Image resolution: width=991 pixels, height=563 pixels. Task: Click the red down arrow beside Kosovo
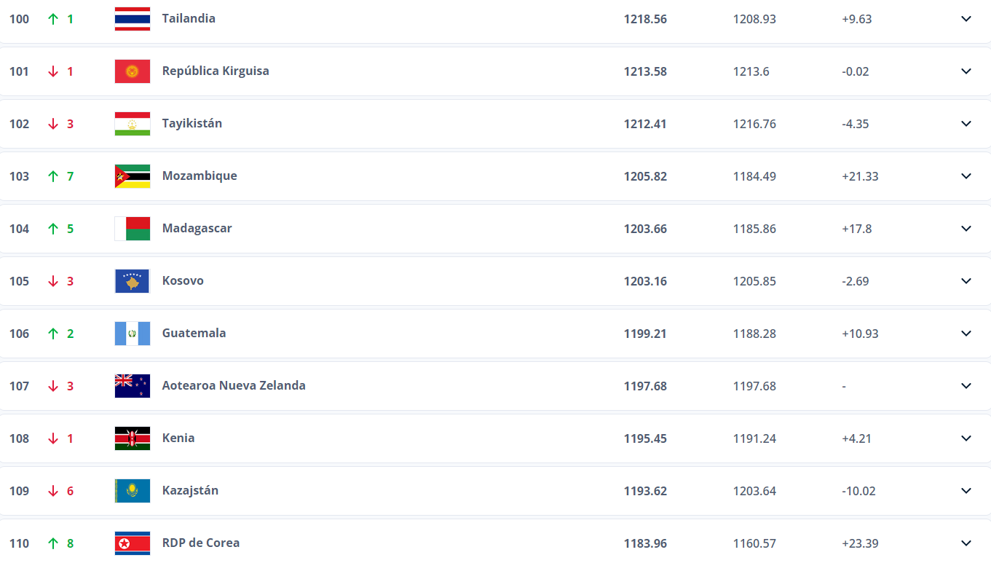tap(53, 281)
